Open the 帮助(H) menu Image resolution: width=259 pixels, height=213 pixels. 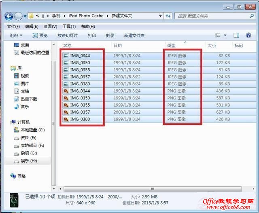pyautogui.click(x=88, y=26)
